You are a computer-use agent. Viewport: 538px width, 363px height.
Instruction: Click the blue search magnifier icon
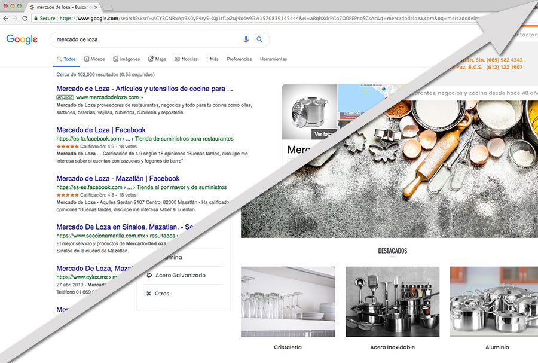pyautogui.click(x=260, y=40)
